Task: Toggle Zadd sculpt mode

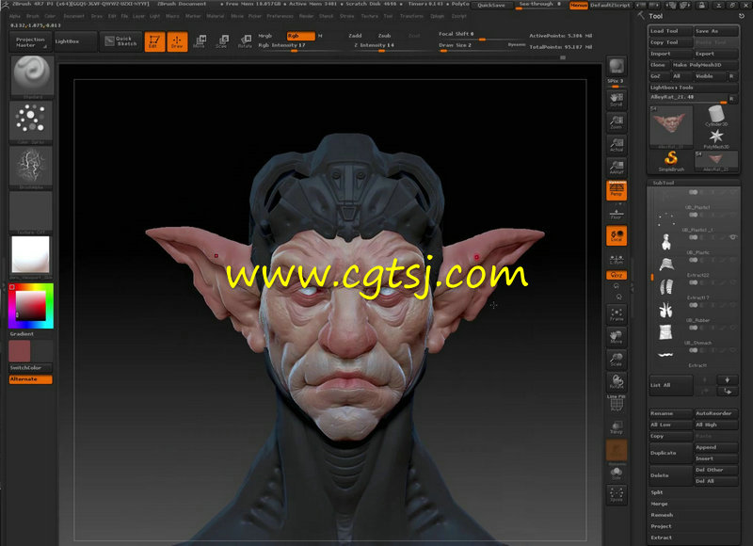Action: (x=355, y=36)
